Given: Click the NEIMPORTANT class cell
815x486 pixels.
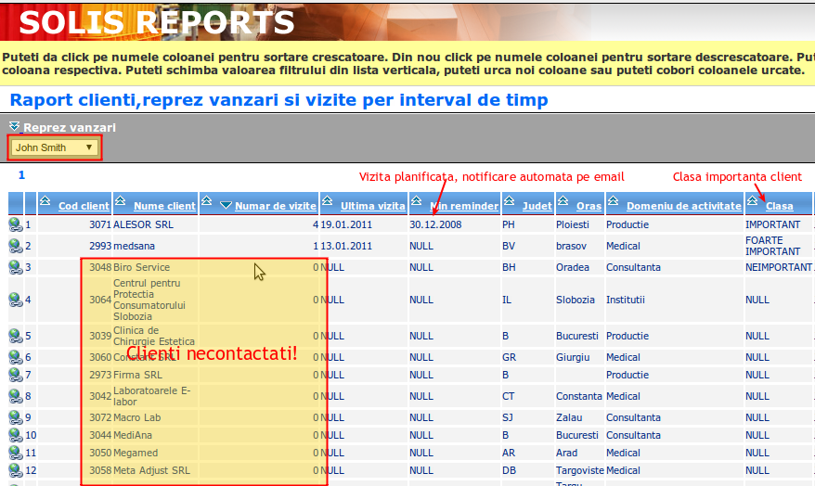Looking at the screenshot, I should coord(778,267).
